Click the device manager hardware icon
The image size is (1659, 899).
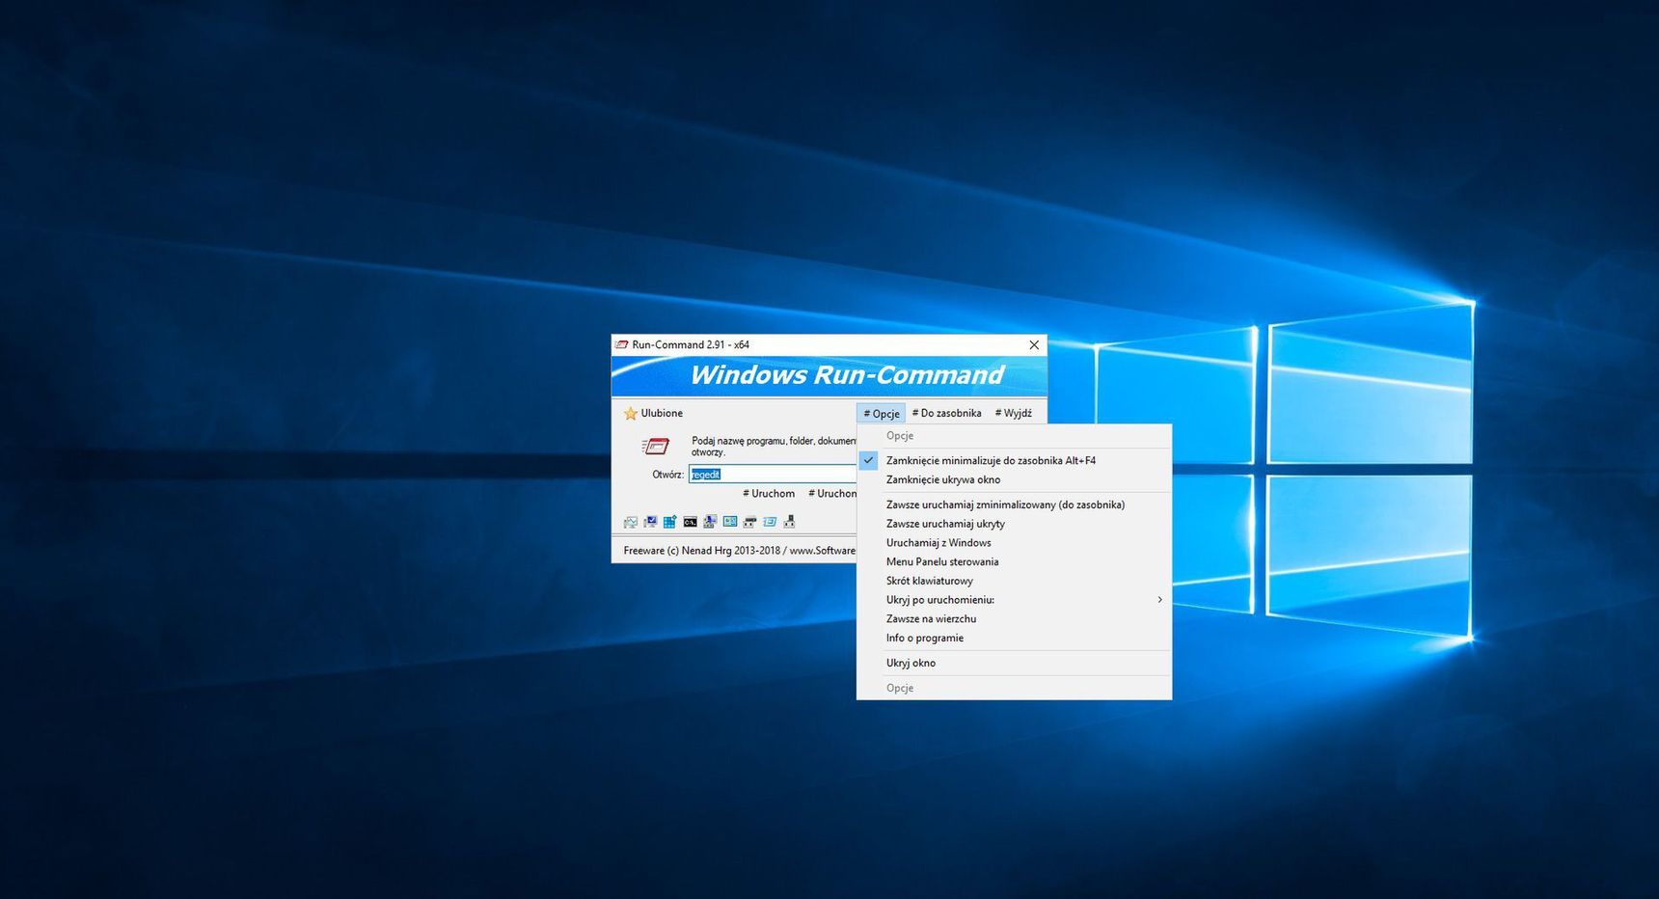tap(749, 522)
